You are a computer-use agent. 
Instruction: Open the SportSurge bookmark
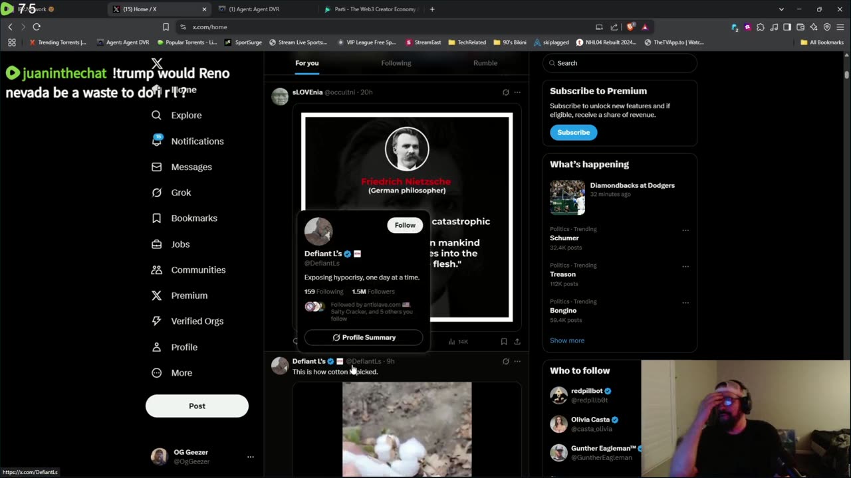tap(243, 42)
